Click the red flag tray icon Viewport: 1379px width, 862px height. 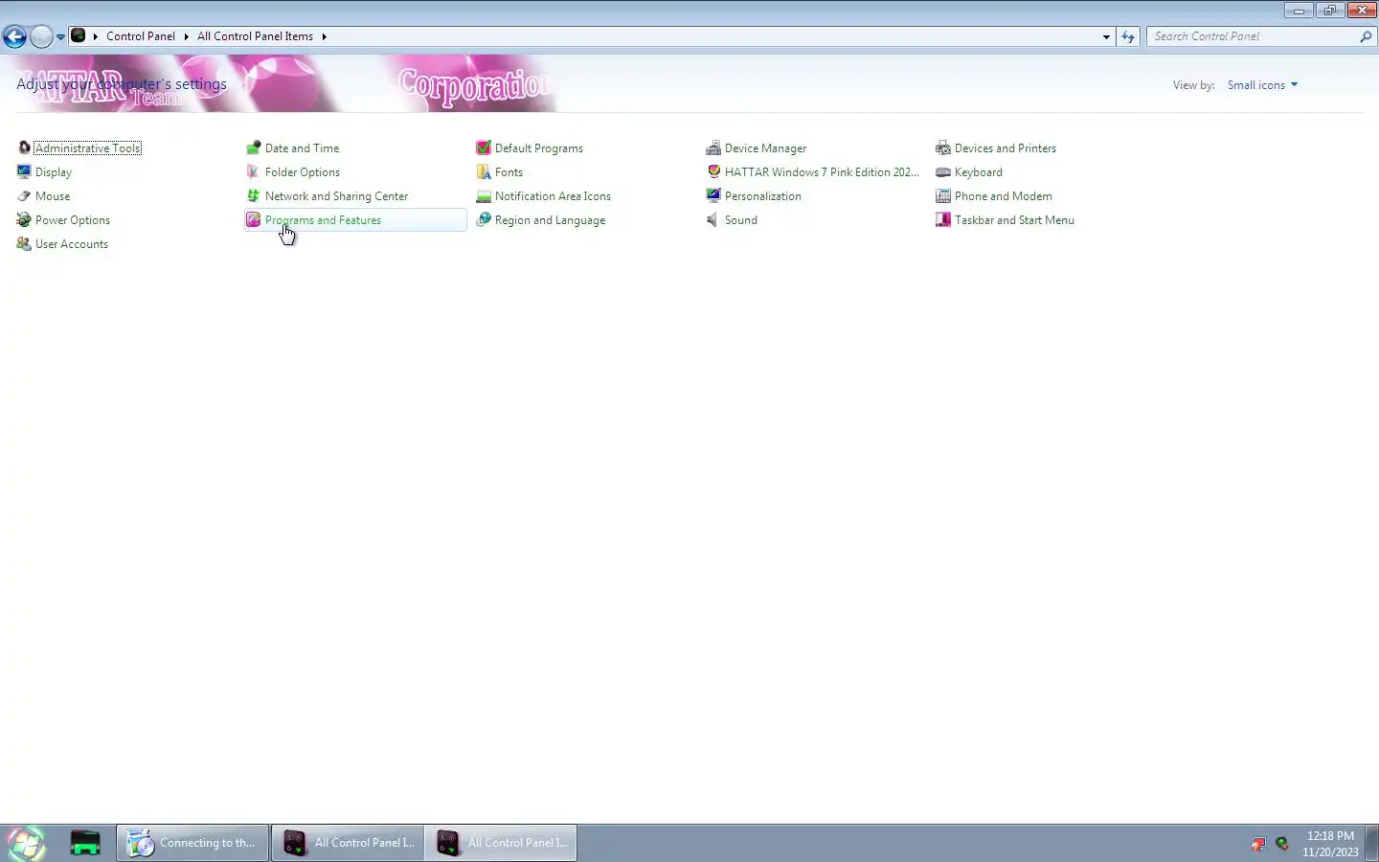(1258, 844)
